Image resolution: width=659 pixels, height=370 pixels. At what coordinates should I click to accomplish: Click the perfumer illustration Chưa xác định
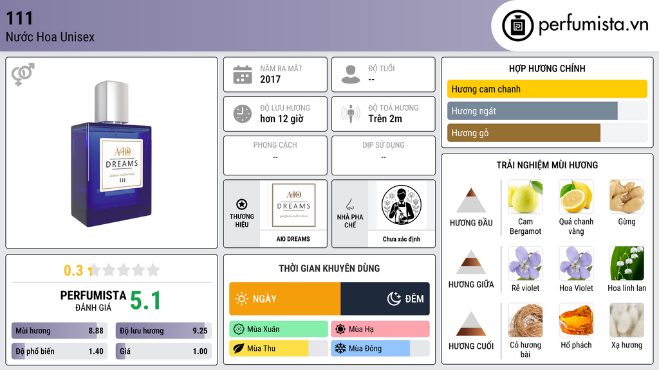click(x=402, y=205)
